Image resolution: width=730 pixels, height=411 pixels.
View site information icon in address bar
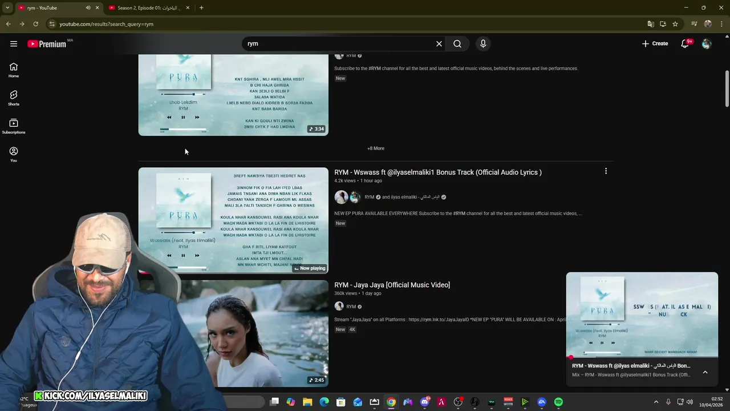point(52,24)
